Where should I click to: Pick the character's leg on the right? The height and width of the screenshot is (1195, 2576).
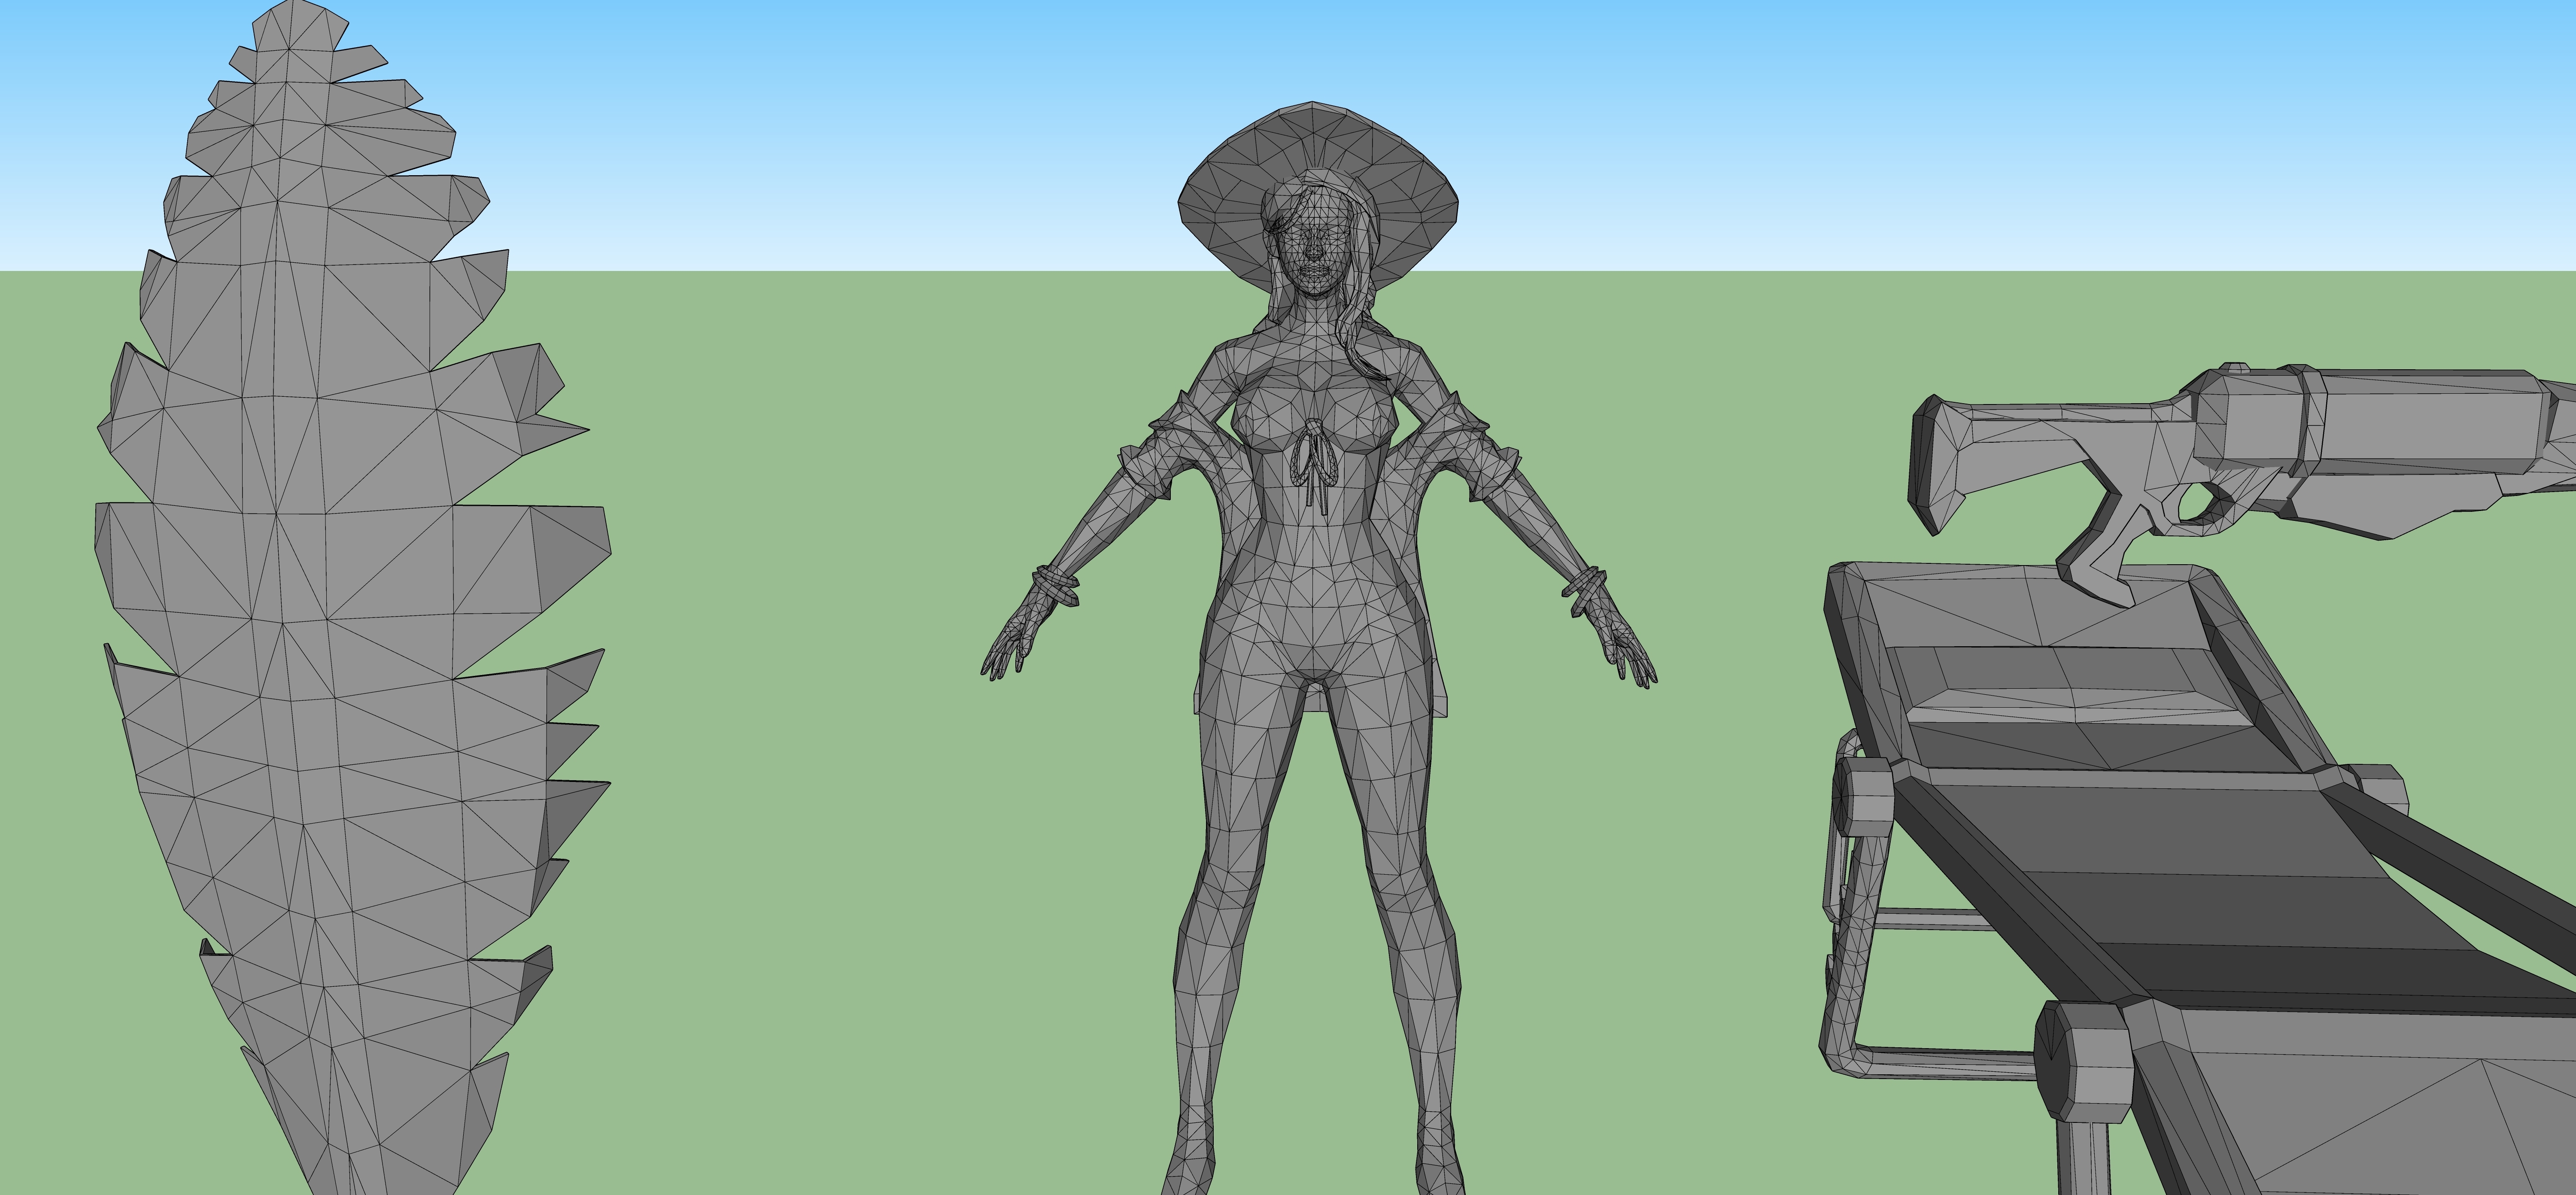click(1410, 900)
